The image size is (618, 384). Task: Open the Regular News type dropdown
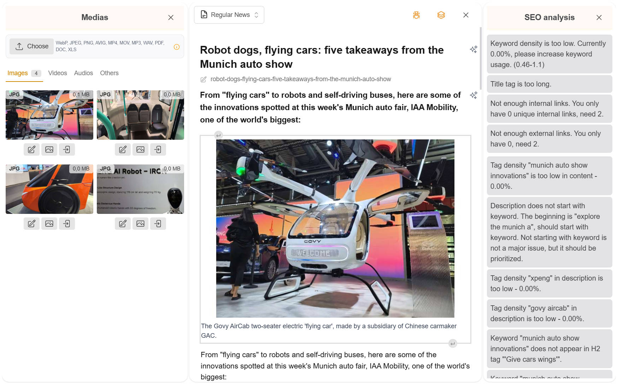pyautogui.click(x=229, y=15)
